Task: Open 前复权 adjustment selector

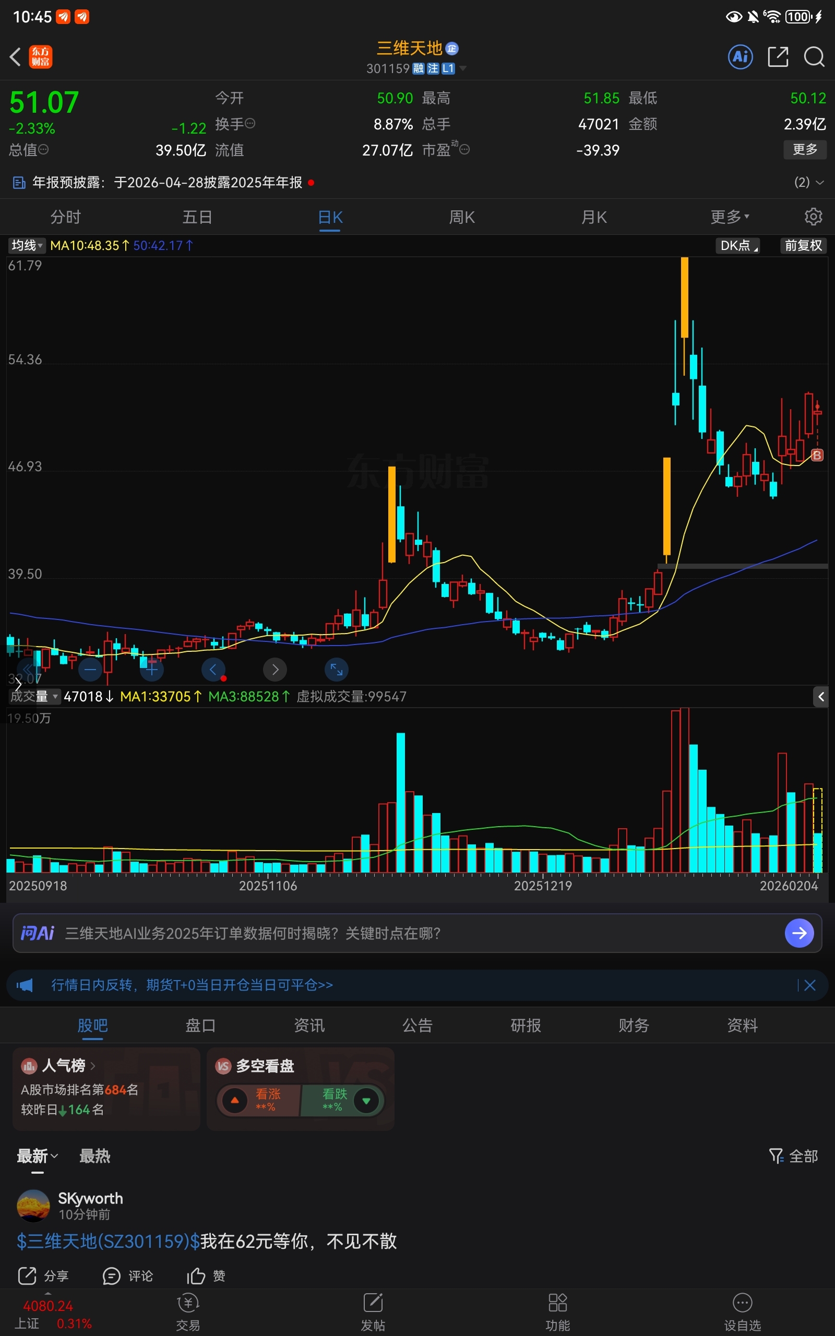Action: click(x=803, y=245)
